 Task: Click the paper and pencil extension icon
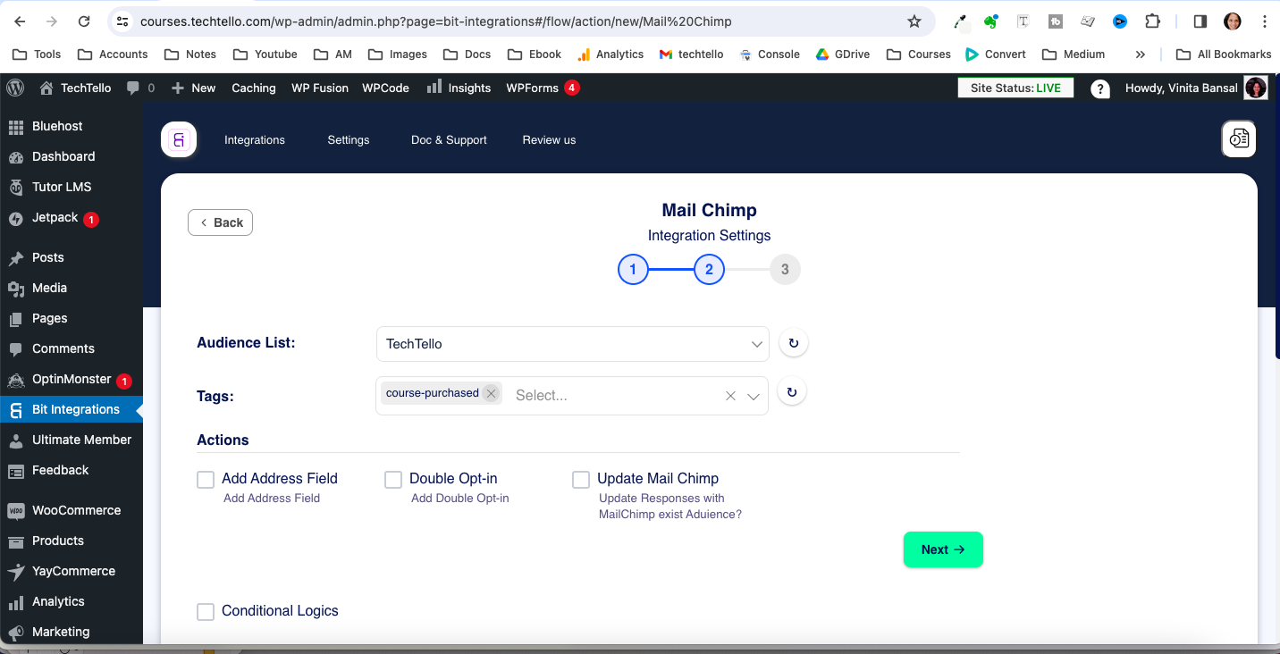point(1088,21)
